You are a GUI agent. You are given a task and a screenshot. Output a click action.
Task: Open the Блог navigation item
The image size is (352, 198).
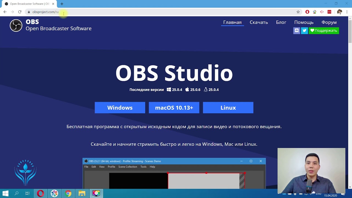click(281, 22)
